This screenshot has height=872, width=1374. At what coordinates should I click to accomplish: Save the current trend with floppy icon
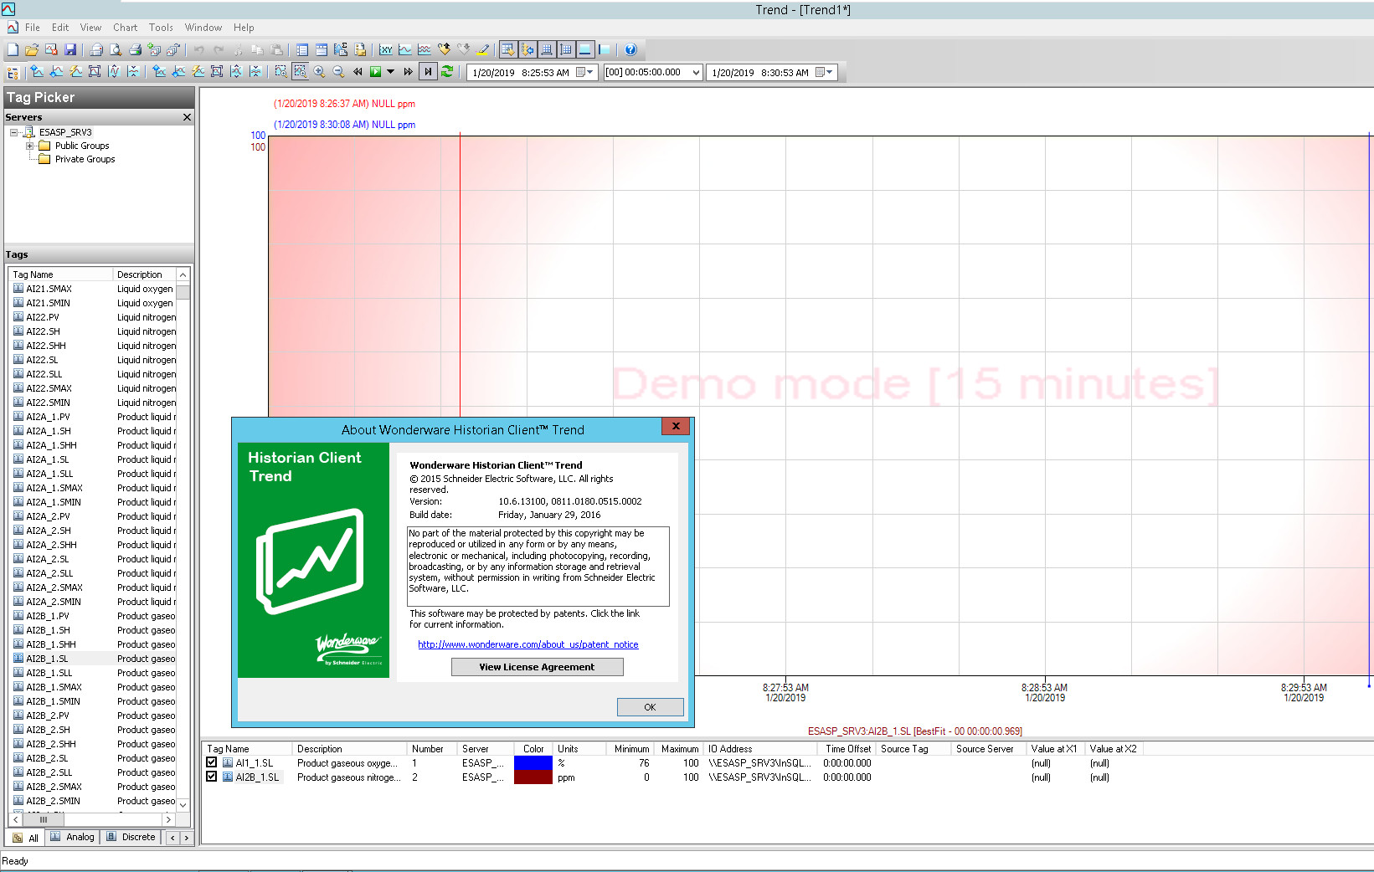70,49
